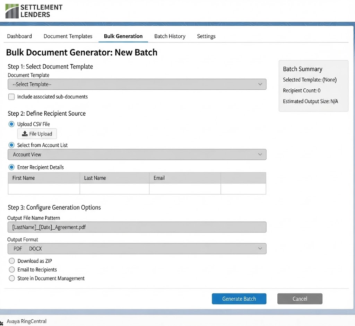This screenshot has height=326, width=355.
Task: Open the Account View dropdown
Action: click(137, 155)
